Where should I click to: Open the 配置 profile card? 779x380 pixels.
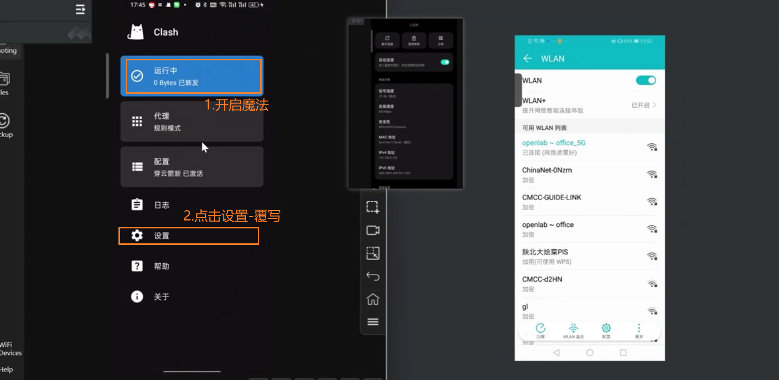point(192,167)
